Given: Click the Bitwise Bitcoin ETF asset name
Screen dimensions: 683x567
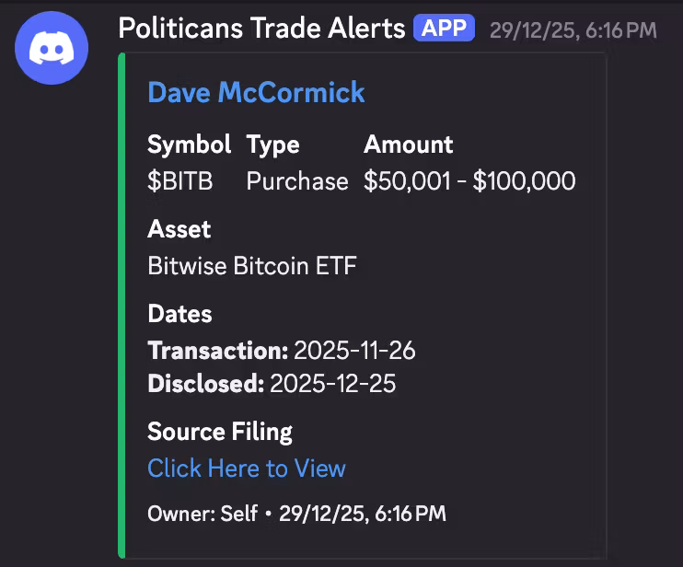Looking at the screenshot, I should point(252,266).
